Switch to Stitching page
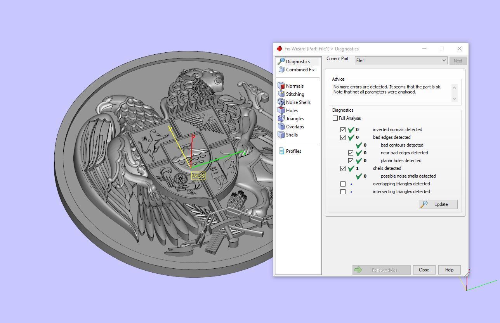This screenshot has width=500, height=323. (x=295, y=94)
